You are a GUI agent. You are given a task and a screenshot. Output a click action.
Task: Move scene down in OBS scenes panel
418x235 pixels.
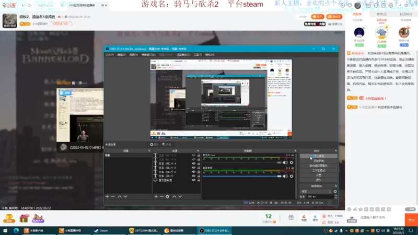125,197
